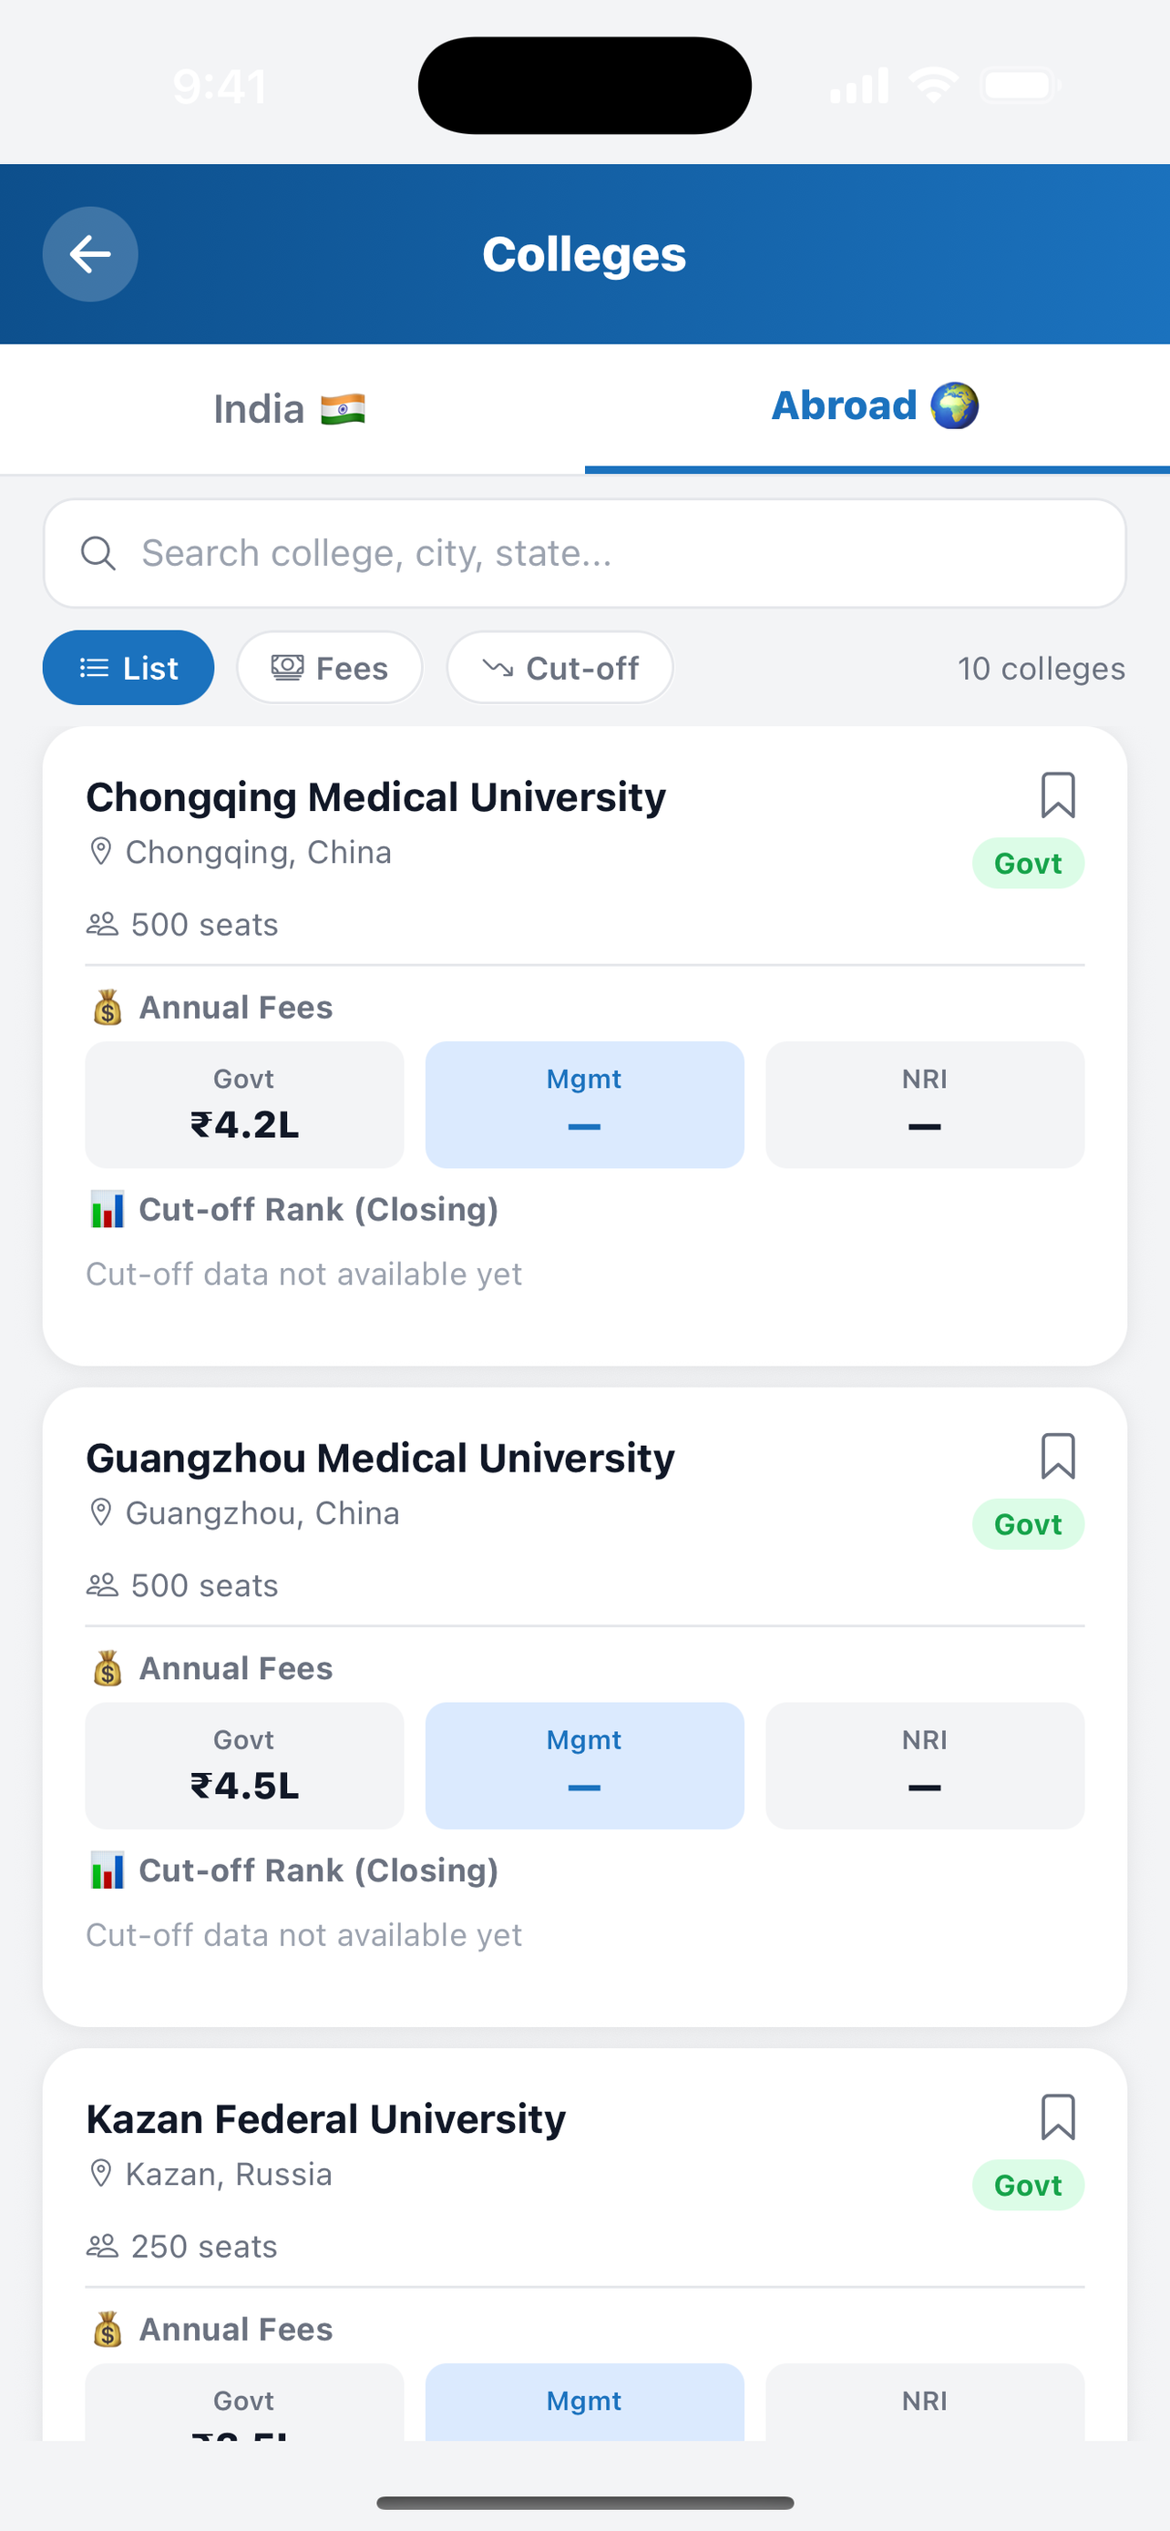The image size is (1170, 2531).
Task: Click Chongqing, China location pin icon
Action: [x=101, y=852]
